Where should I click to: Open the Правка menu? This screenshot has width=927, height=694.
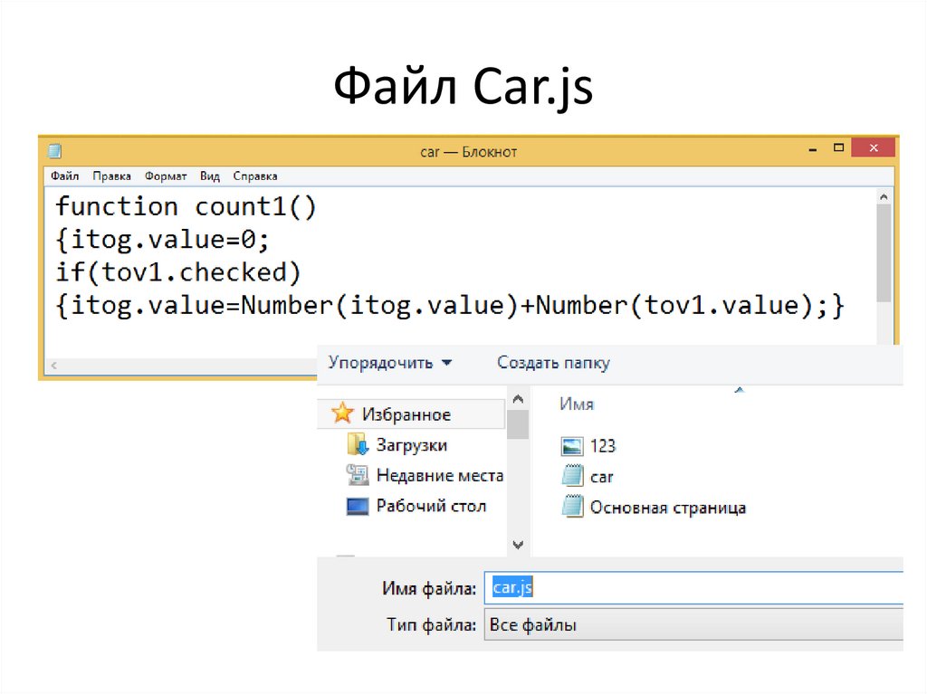pyautogui.click(x=111, y=176)
